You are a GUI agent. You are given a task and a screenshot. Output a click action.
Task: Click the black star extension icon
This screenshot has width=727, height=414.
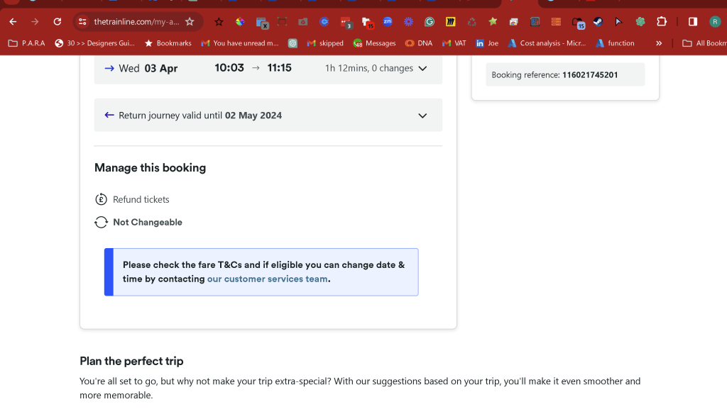219,22
